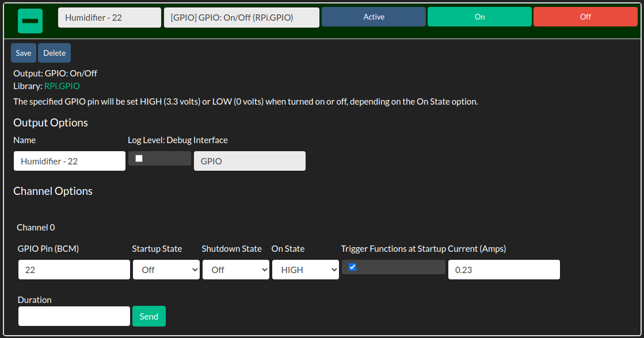The image size is (644, 338).
Task: Turn the humidifier output On
Action: coord(480,17)
